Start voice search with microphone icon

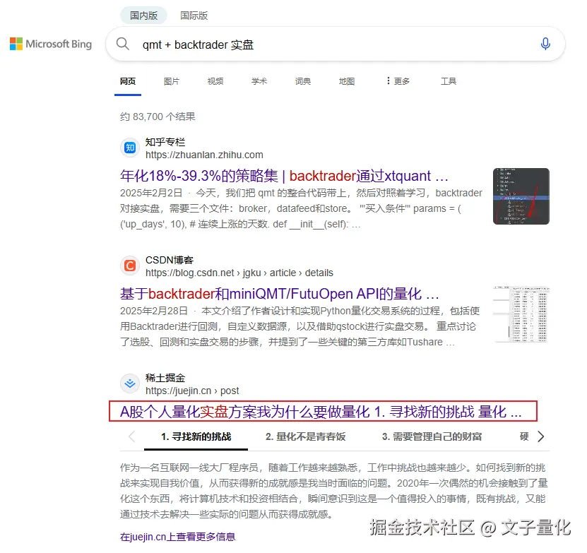coord(545,44)
